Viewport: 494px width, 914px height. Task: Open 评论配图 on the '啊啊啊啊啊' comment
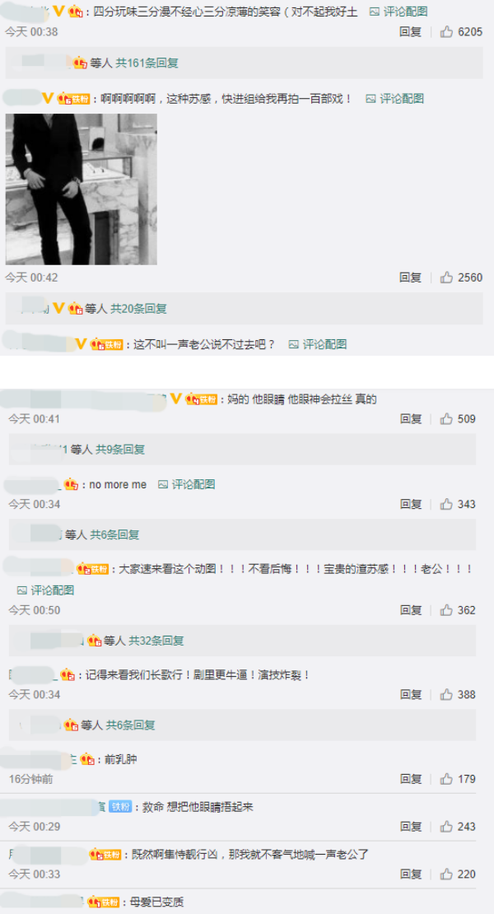(x=394, y=99)
